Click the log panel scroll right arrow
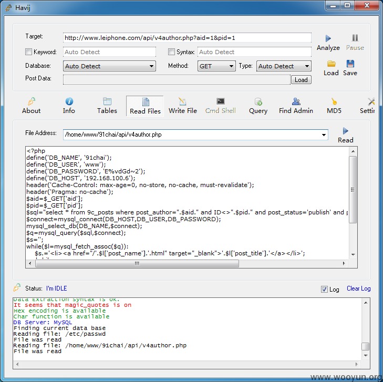 pyautogui.click(x=356, y=364)
